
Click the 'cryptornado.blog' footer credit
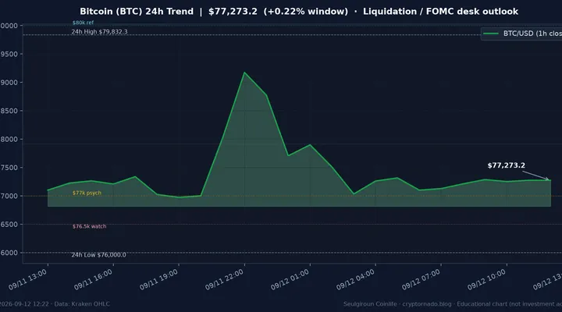pyautogui.click(x=427, y=303)
